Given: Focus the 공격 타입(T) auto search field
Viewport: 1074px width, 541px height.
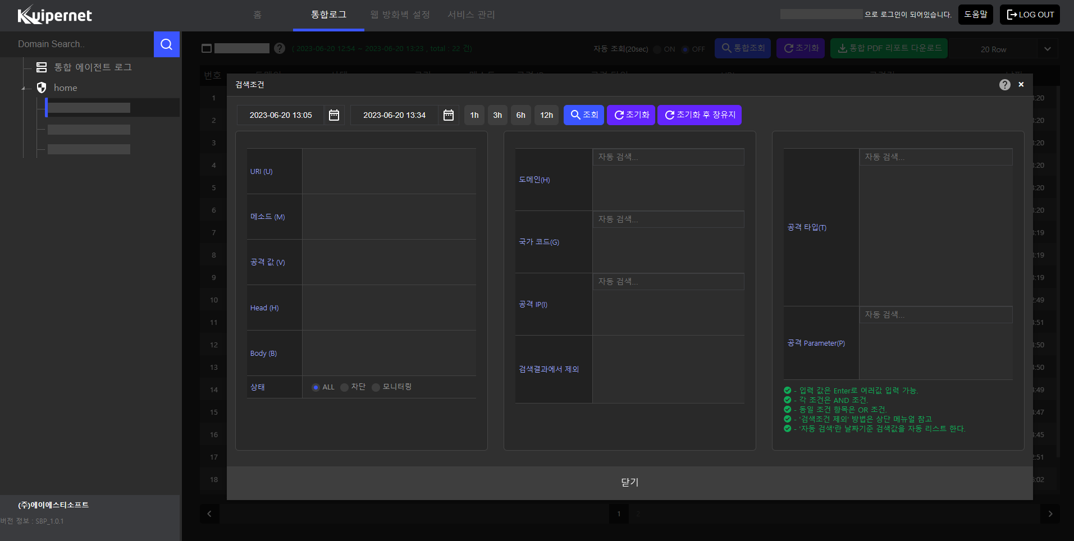Looking at the screenshot, I should 936,157.
